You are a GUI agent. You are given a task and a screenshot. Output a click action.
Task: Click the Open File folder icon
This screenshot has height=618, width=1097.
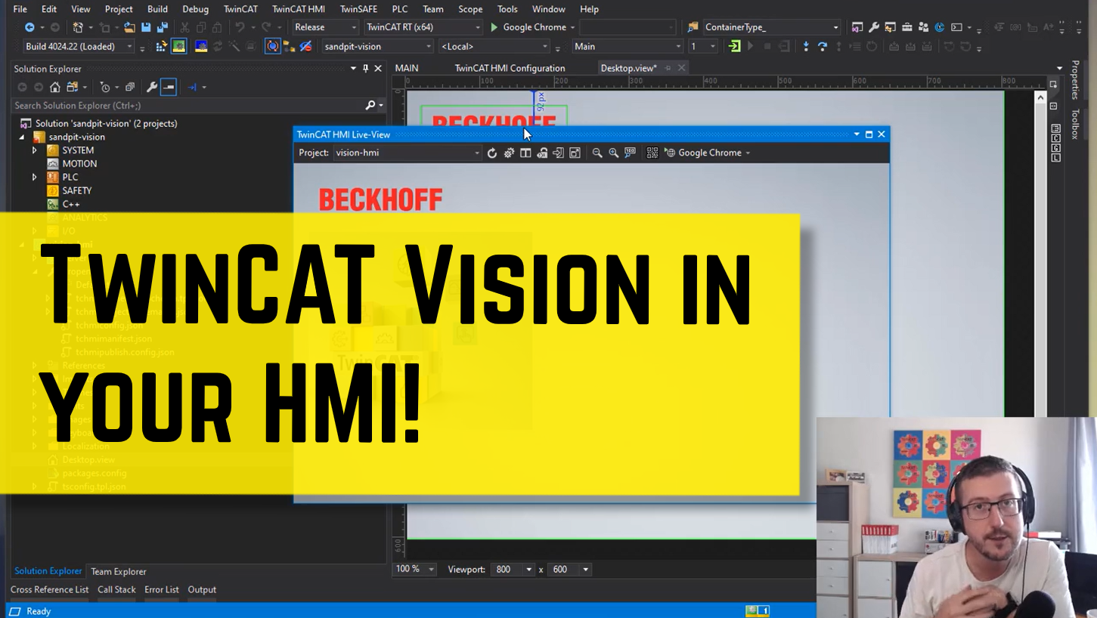[129, 27]
